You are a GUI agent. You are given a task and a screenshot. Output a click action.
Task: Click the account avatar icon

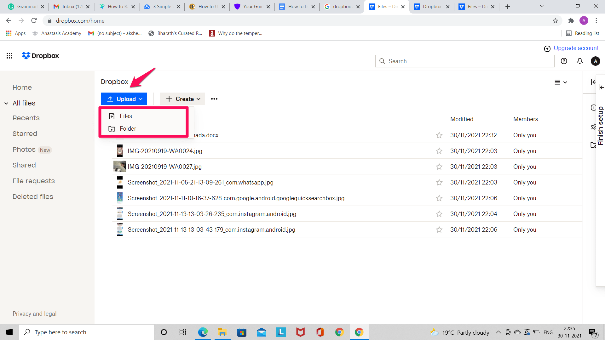click(596, 61)
